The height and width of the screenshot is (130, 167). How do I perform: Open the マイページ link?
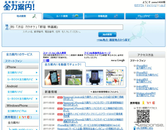point(152,5)
